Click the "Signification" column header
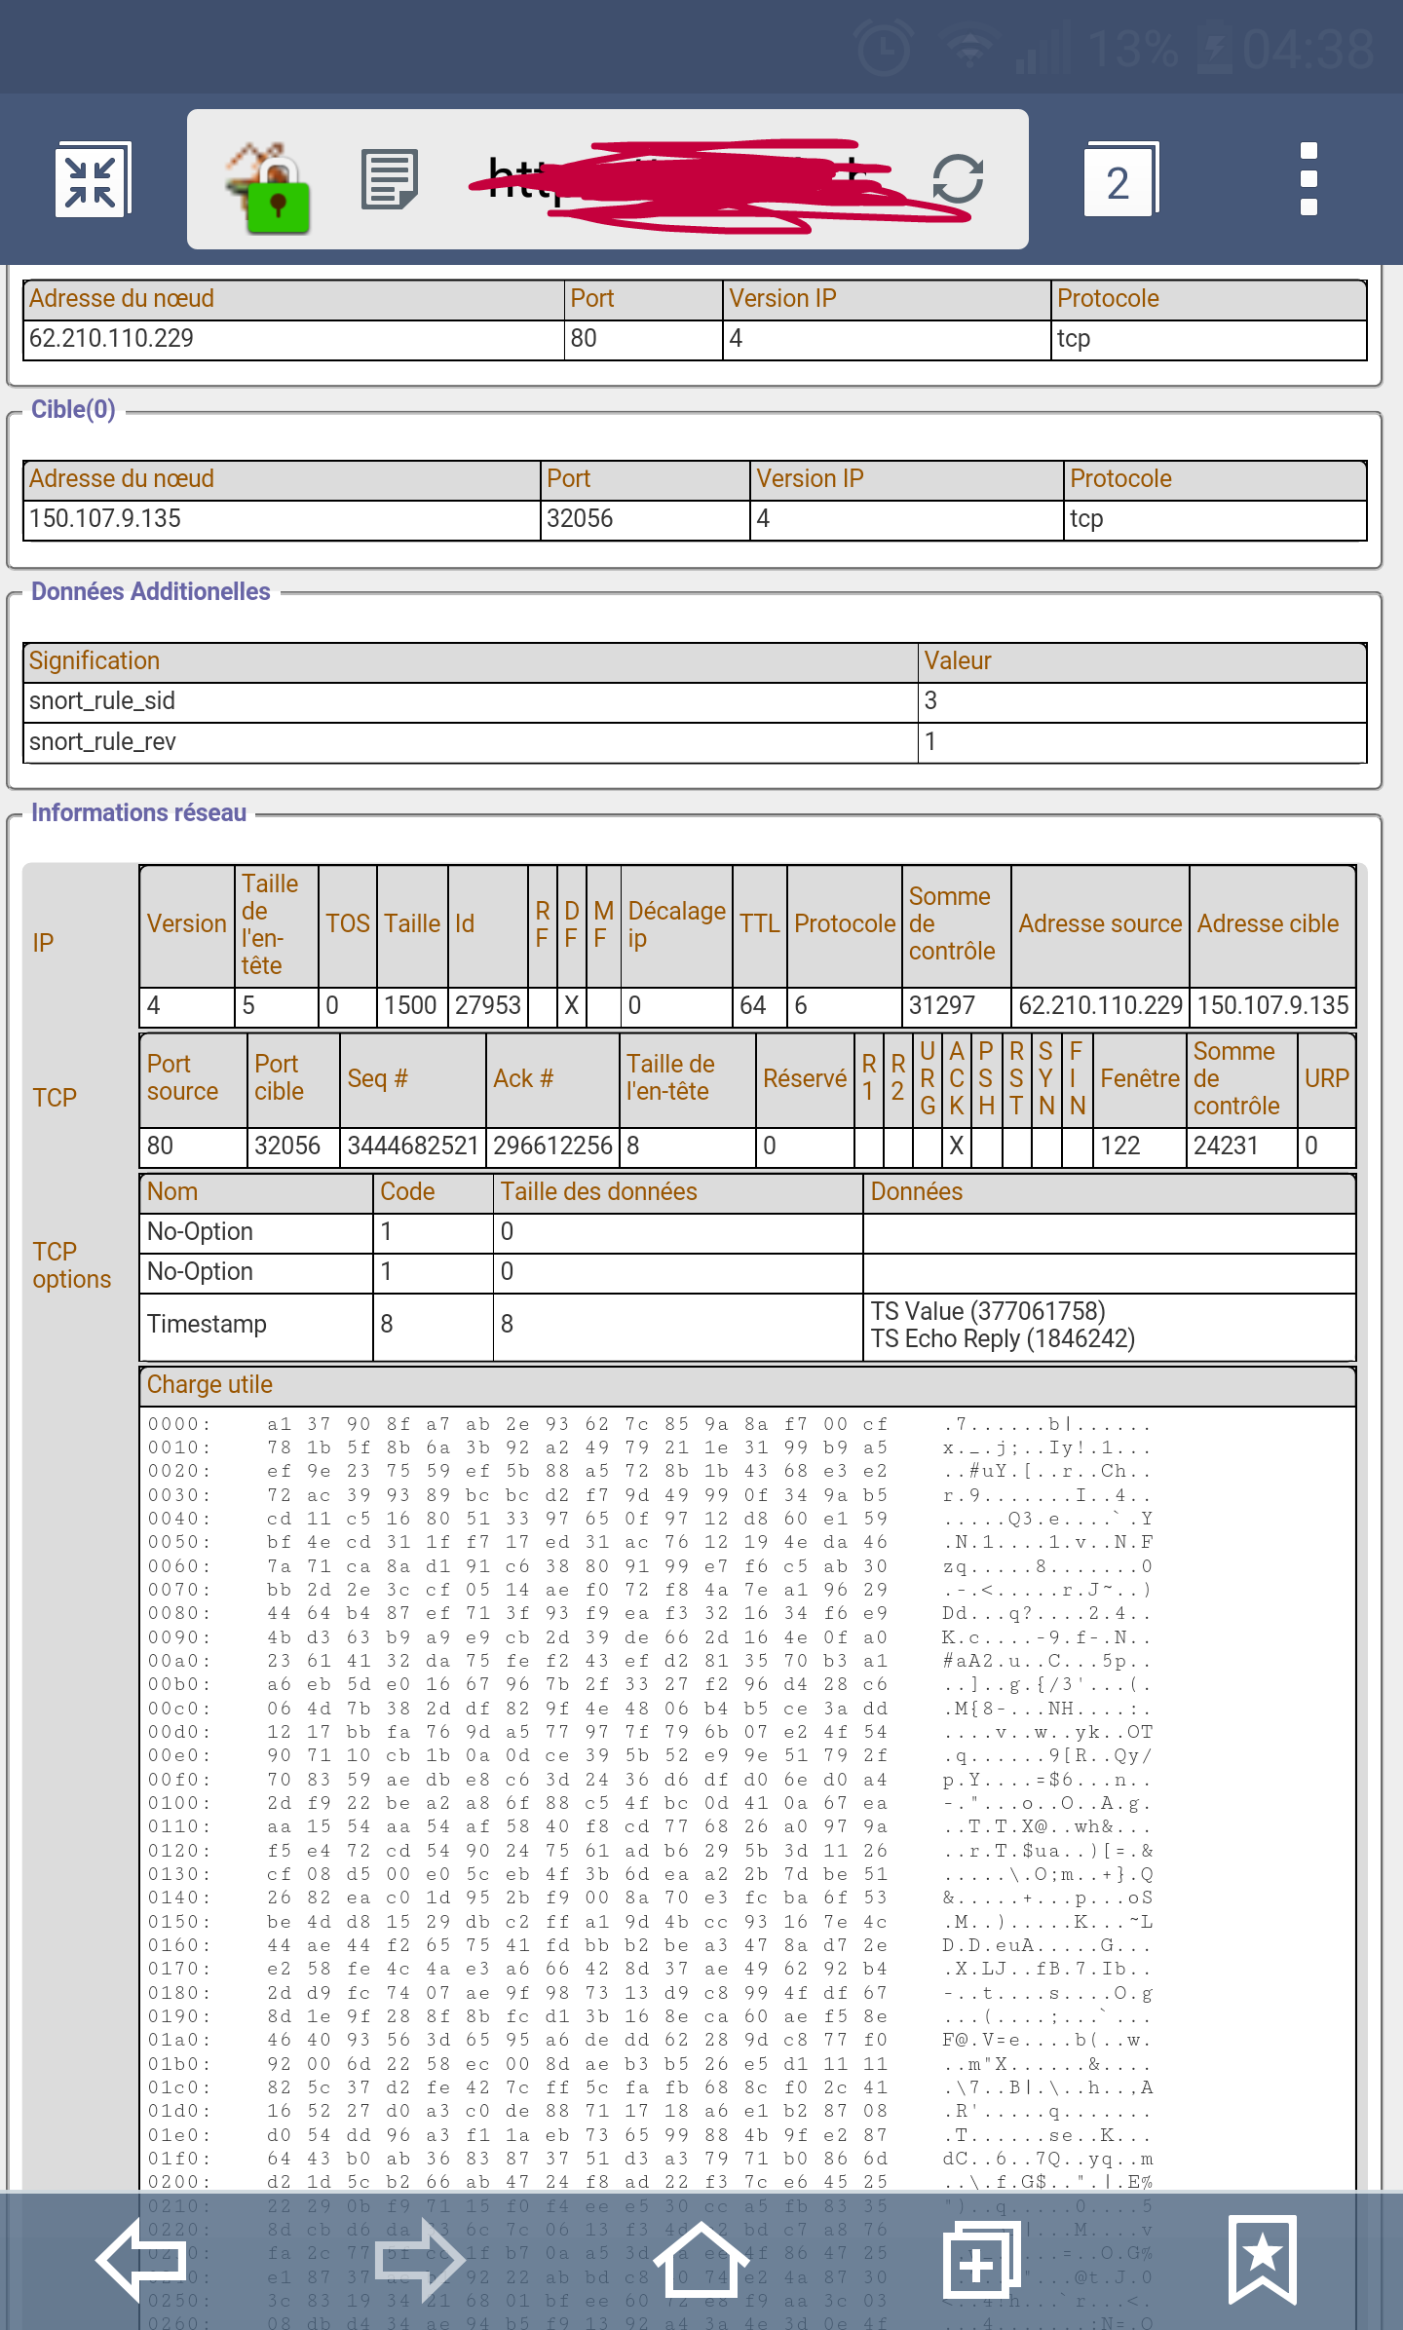The image size is (1403, 2330). 471,661
